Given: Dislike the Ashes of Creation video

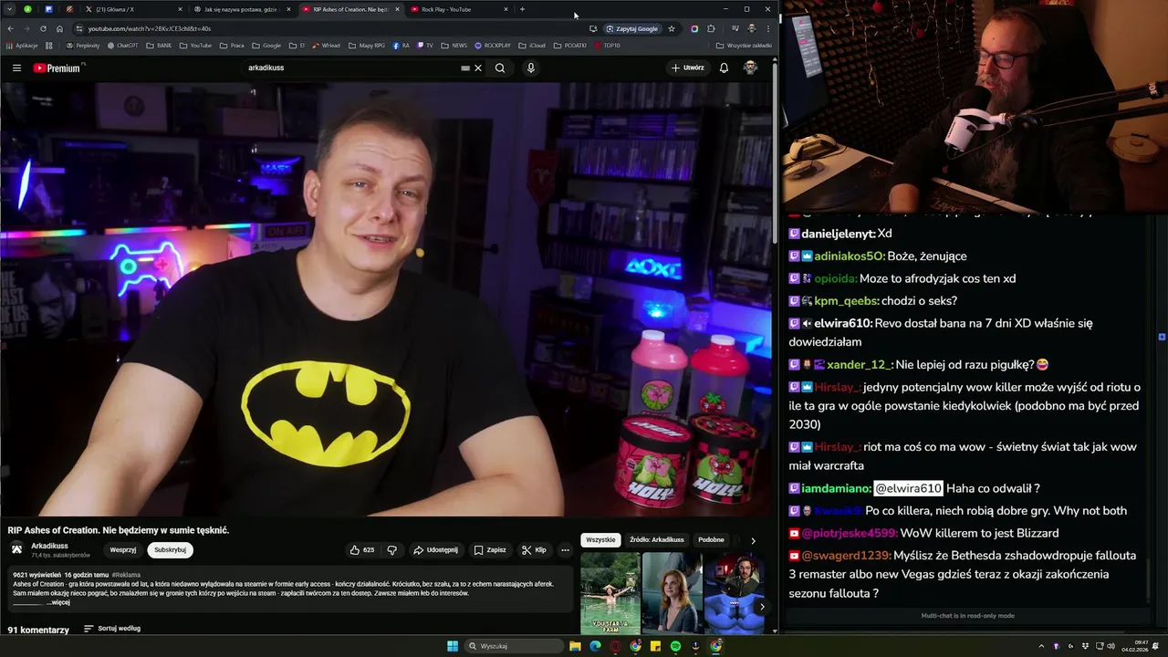Looking at the screenshot, I should [x=392, y=550].
